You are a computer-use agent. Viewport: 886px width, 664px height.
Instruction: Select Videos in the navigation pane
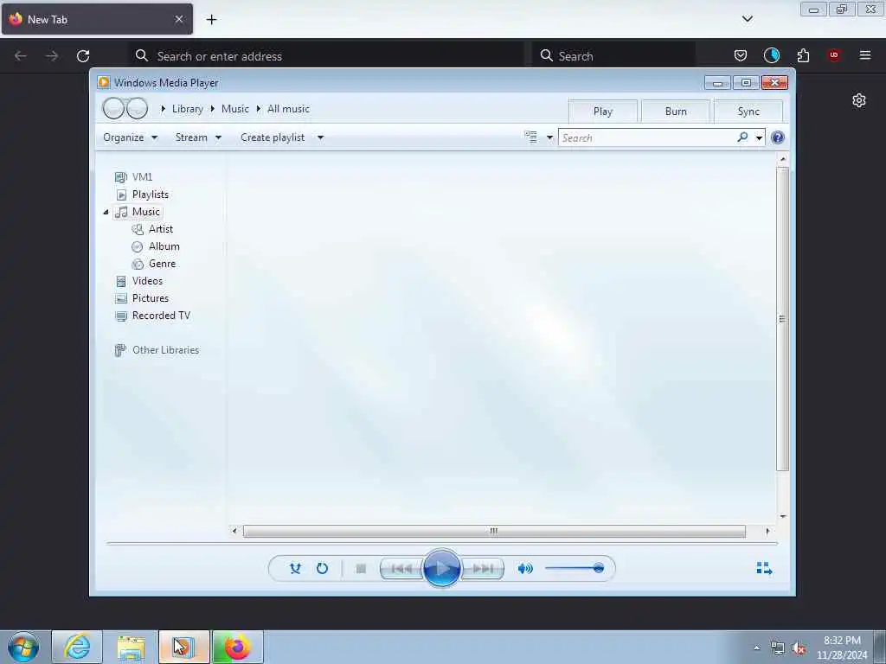139,281
